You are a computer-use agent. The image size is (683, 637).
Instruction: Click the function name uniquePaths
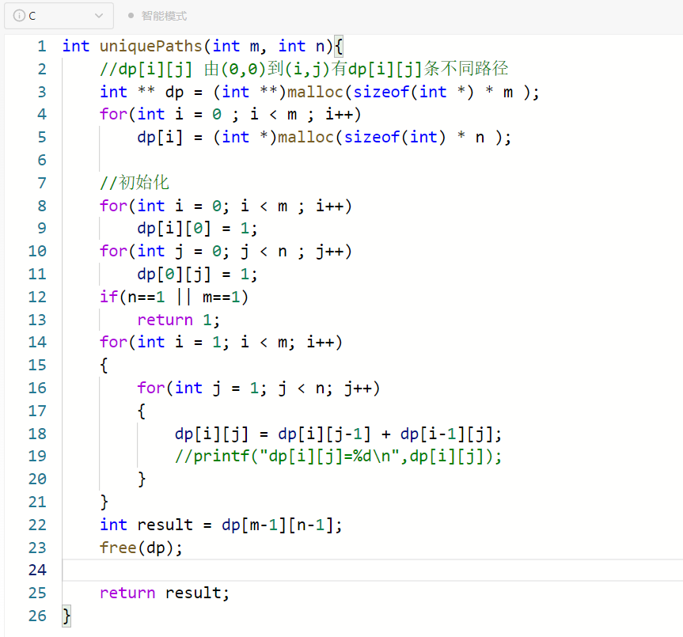[x=151, y=46]
